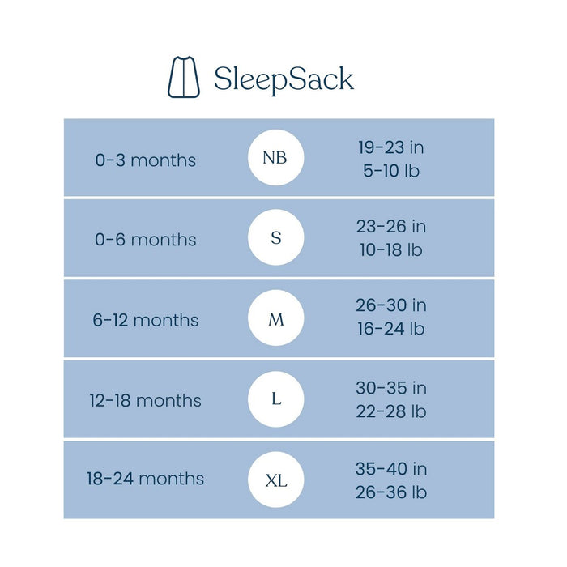Click the 5-10 lb weight text

point(391,172)
